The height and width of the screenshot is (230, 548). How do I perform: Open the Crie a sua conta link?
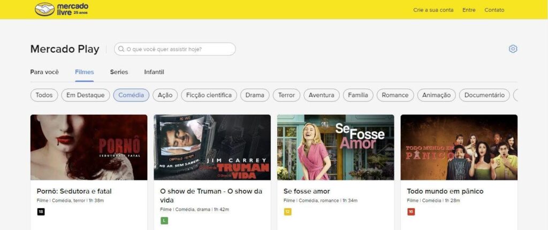[433, 10]
